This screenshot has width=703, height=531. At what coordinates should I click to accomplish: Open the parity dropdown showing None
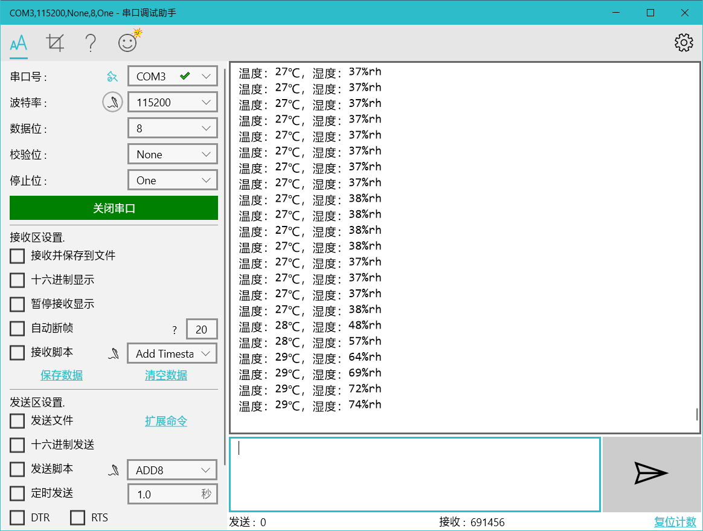(173, 154)
